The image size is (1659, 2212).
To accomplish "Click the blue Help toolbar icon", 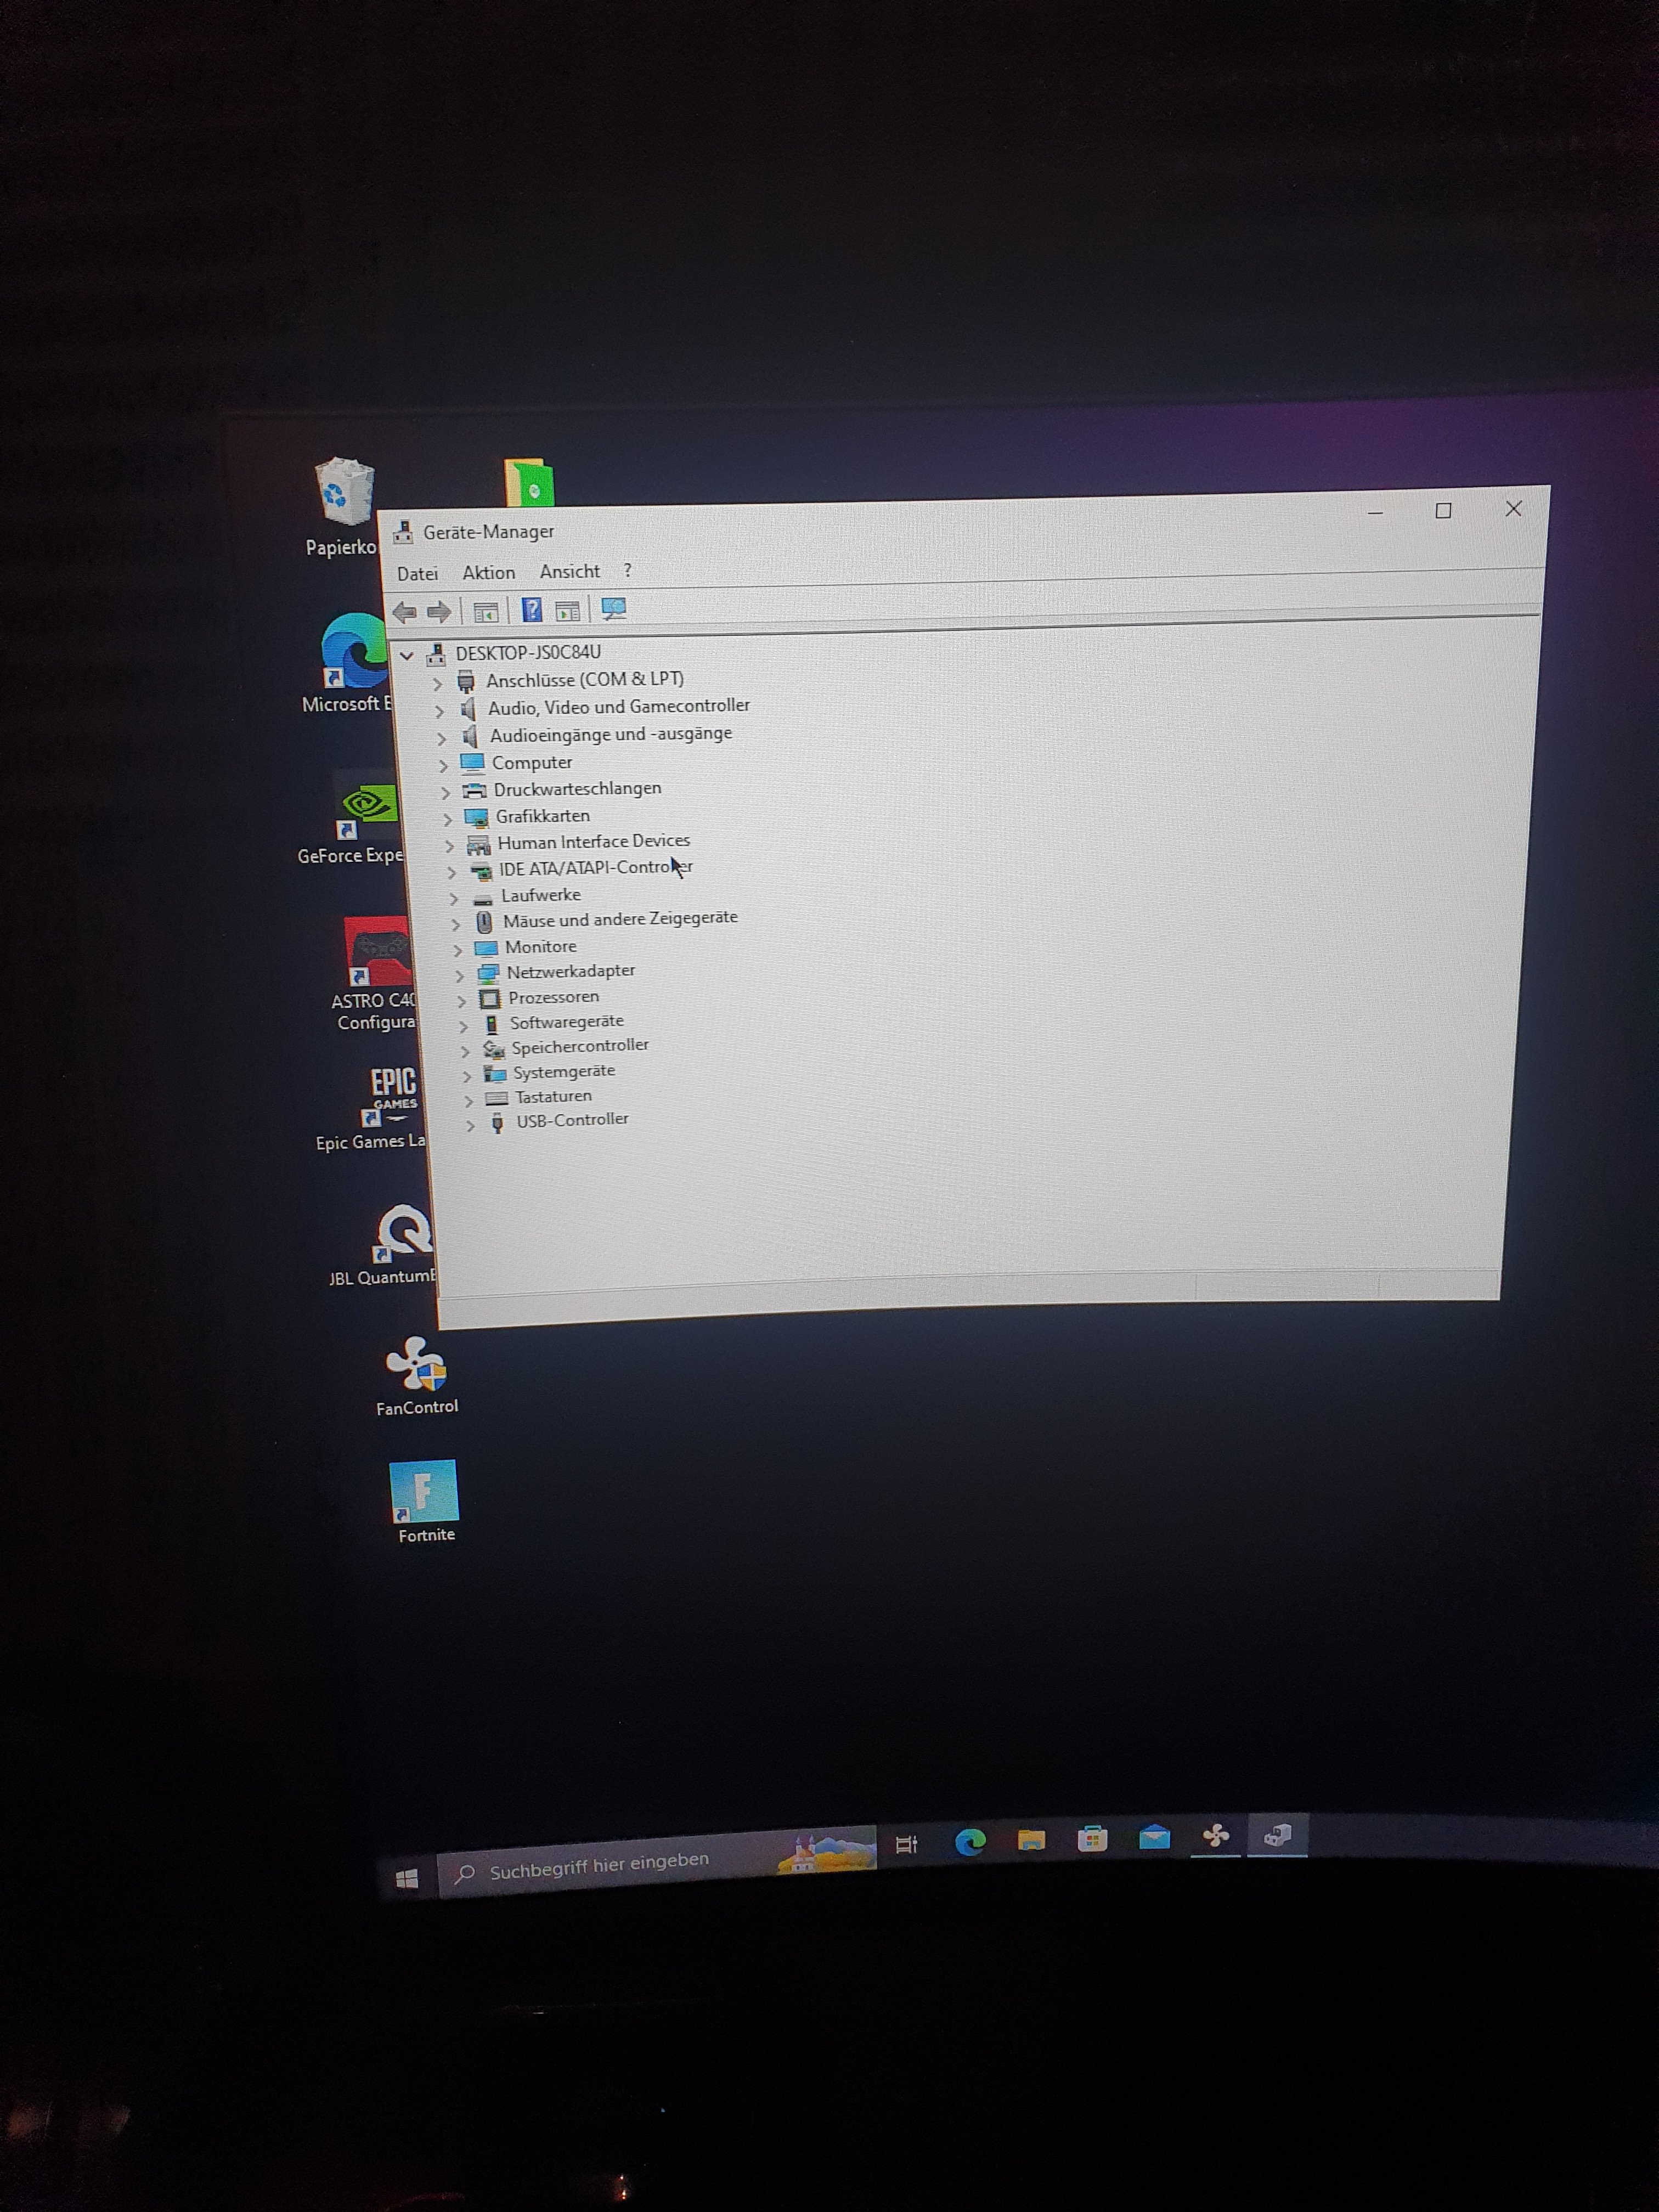I will pyautogui.click(x=532, y=610).
